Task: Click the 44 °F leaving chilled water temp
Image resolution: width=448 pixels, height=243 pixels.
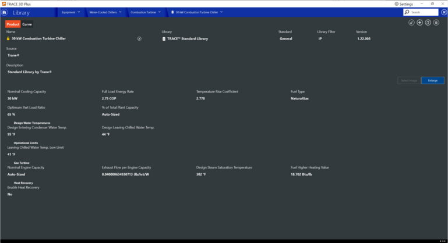Action: click(105, 134)
